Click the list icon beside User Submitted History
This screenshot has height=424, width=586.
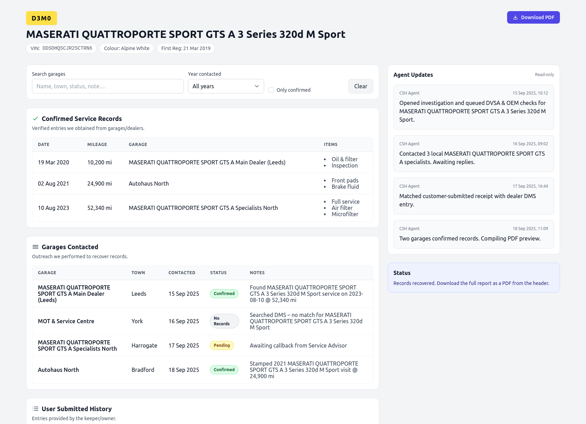(x=35, y=409)
